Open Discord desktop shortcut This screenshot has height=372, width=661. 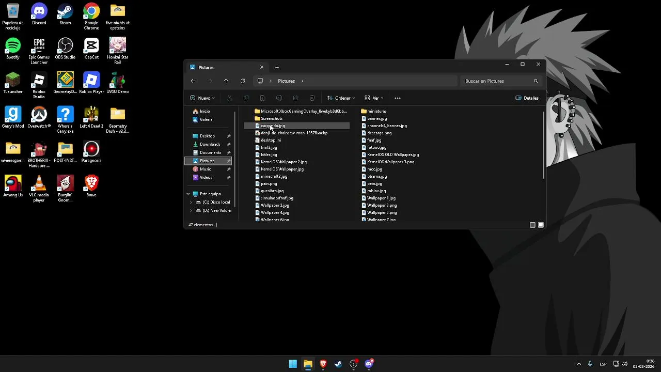[39, 14]
